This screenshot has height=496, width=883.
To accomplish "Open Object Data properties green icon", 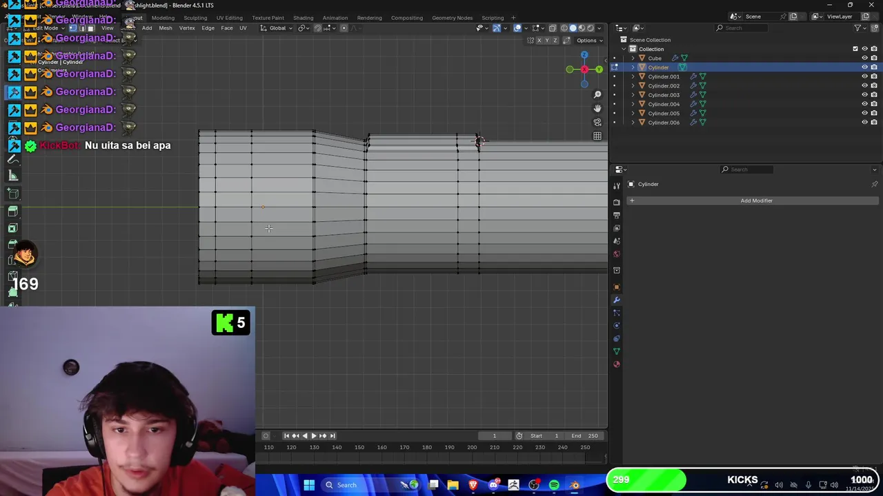I will [x=617, y=351].
